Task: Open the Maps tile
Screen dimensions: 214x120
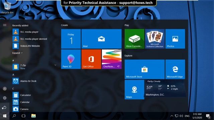Action: [x=134, y=90]
